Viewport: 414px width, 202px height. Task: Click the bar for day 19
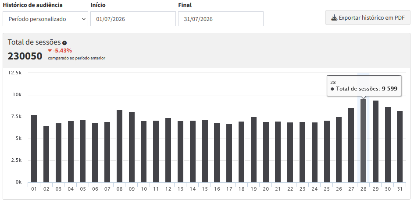[x=253, y=150]
